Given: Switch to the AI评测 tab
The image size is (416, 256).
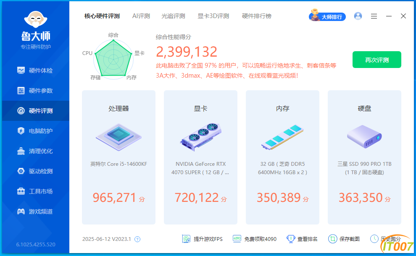Looking at the screenshot, I should coord(141,16).
